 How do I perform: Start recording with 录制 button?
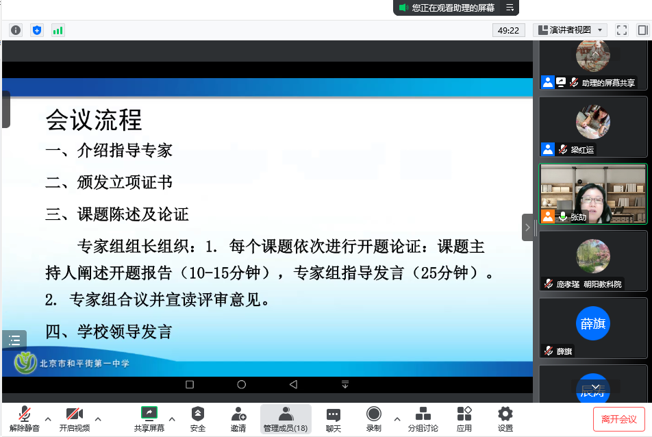(x=373, y=419)
